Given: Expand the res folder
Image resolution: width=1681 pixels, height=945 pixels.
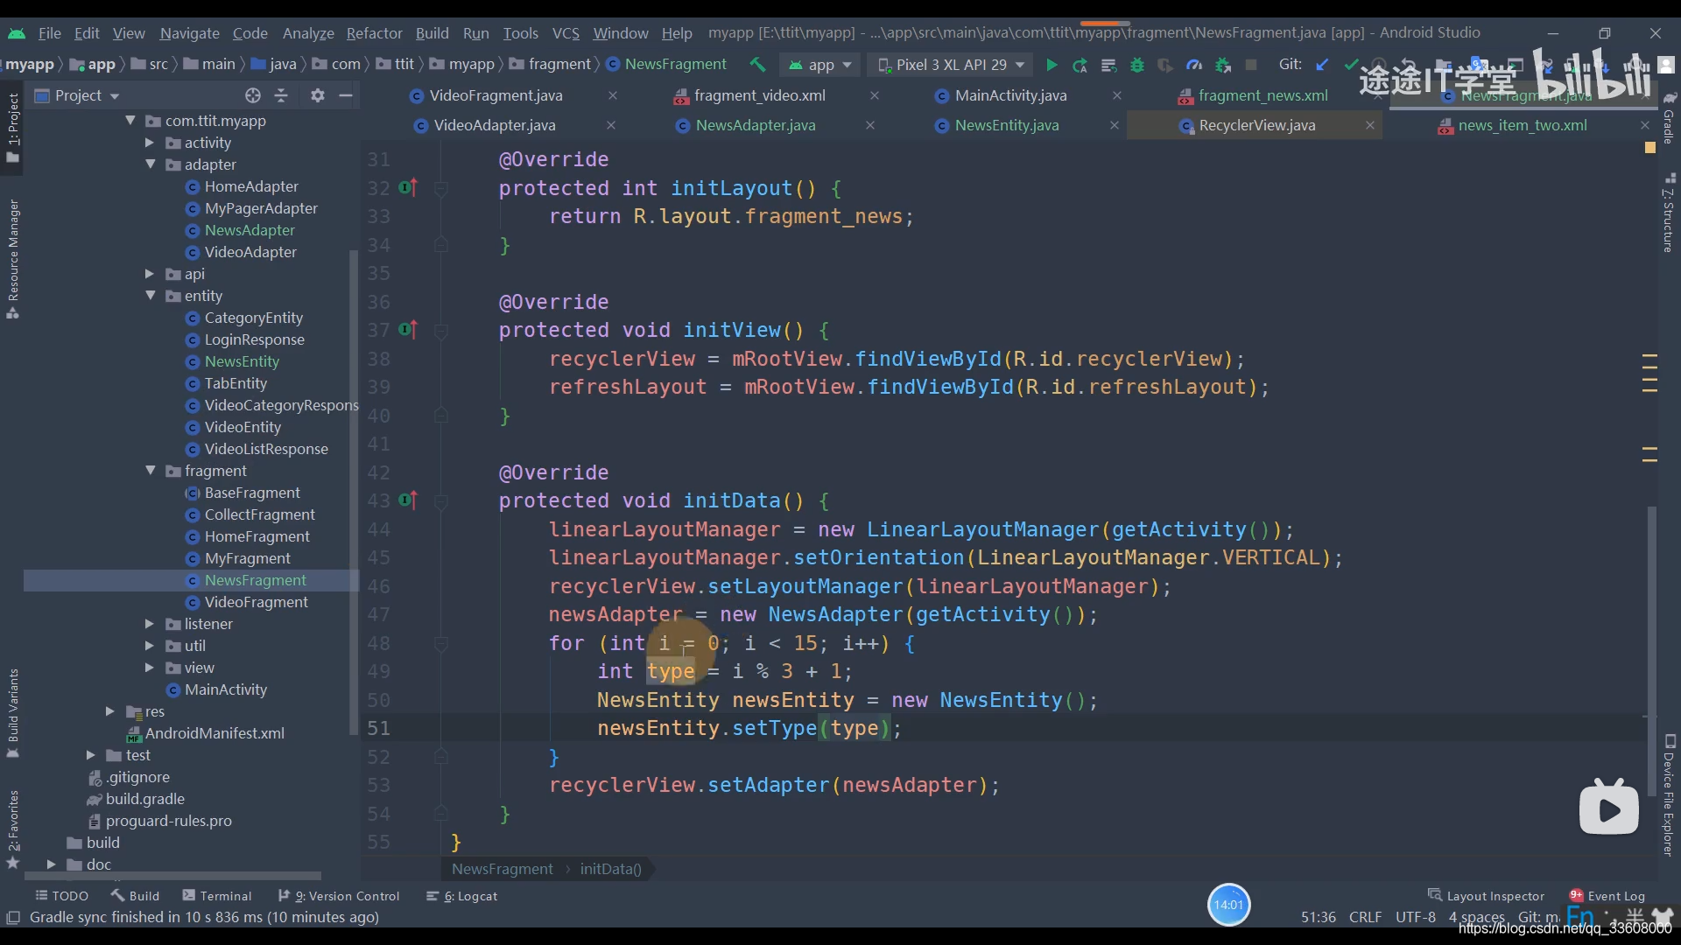Looking at the screenshot, I should pyautogui.click(x=110, y=711).
